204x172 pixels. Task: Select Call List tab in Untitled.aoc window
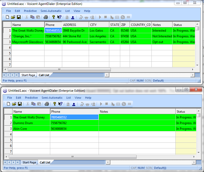[44, 75]
